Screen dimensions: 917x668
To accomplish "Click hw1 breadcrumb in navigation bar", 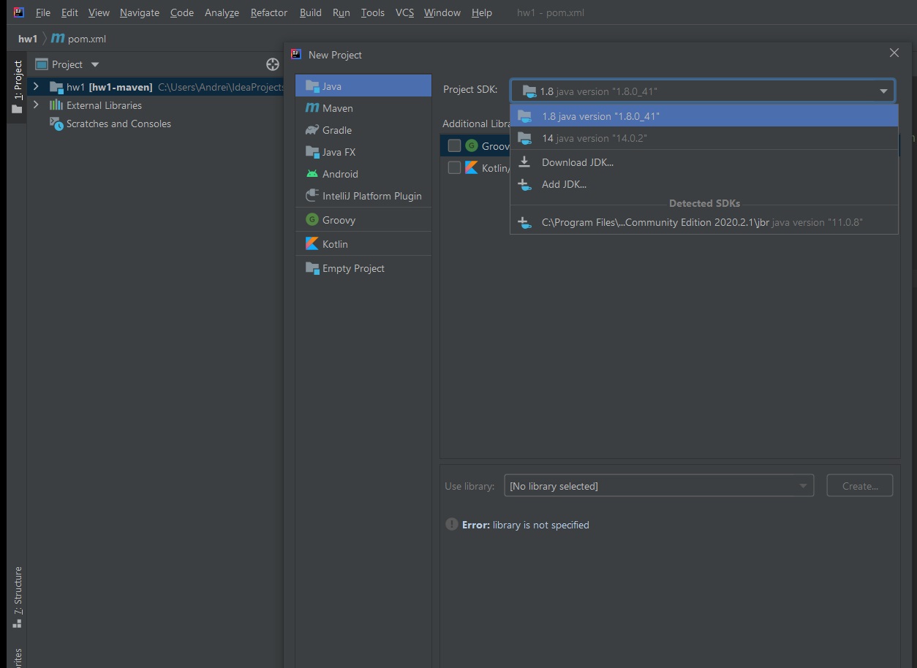I will click(x=28, y=39).
